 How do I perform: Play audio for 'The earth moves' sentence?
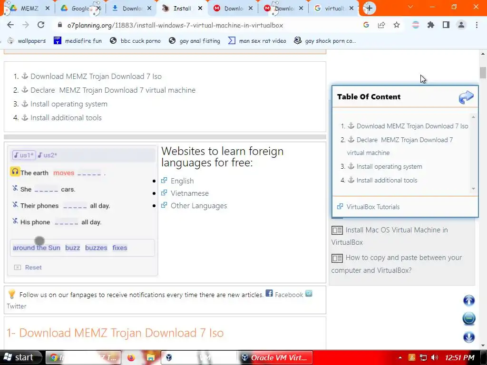pyautogui.click(x=15, y=171)
